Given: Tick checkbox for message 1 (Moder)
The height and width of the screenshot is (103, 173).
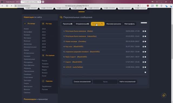Looking at the screenshot, I should tap(145, 31).
